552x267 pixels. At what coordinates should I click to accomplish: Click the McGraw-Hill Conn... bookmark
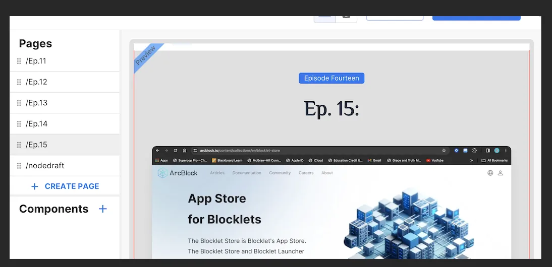[x=264, y=160]
